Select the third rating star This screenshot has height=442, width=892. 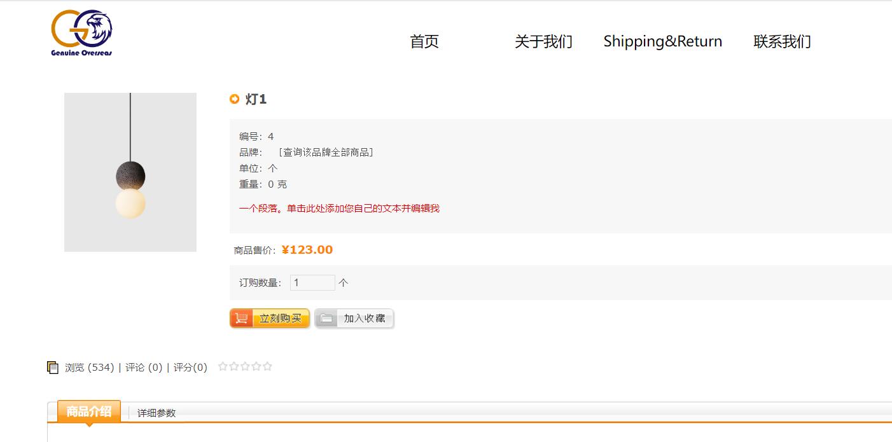tap(245, 366)
